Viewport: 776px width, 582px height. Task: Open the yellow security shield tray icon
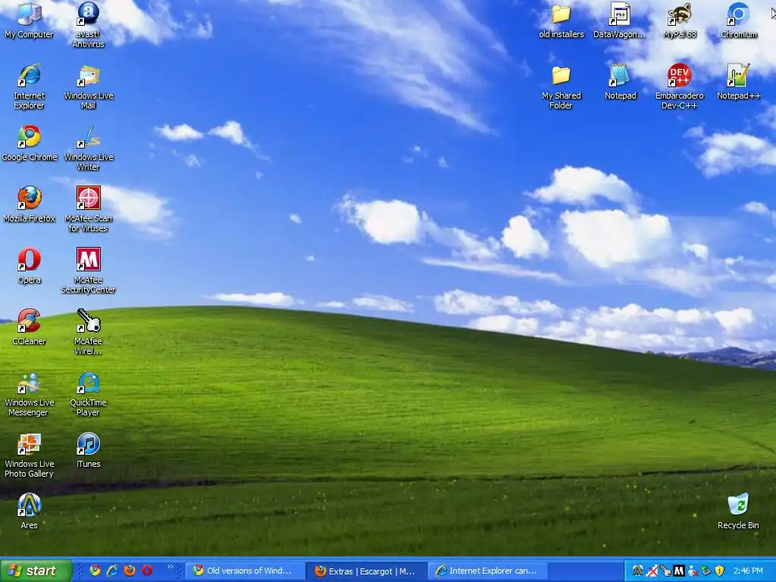tap(720, 571)
